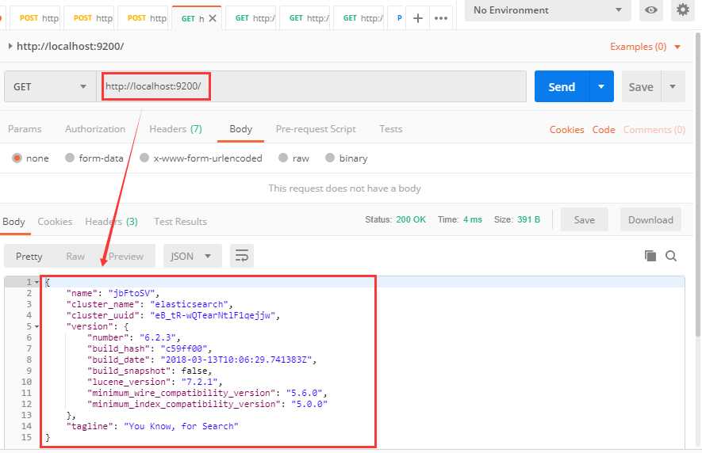702x453 pixels.
Task: Click the "7.2.1" lucene_version value
Action: pyautogui.click(x=200, y=382)
